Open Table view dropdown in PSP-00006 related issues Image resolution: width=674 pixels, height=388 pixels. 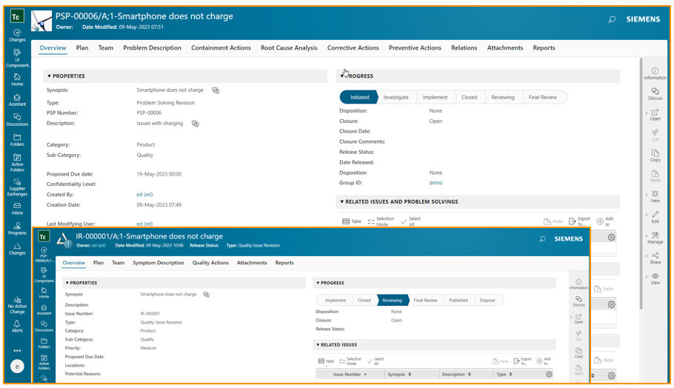[352, 221]
